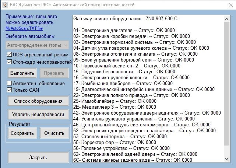The image size is (236, 168).
Task: Open the Авто-определение vehicle dropdown
Action: tap(37, 45)
